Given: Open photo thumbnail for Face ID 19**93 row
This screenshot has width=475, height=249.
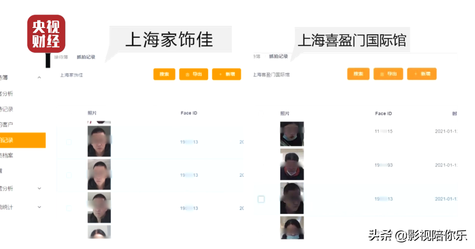Looking at the screenshot, I should point(292,165).
